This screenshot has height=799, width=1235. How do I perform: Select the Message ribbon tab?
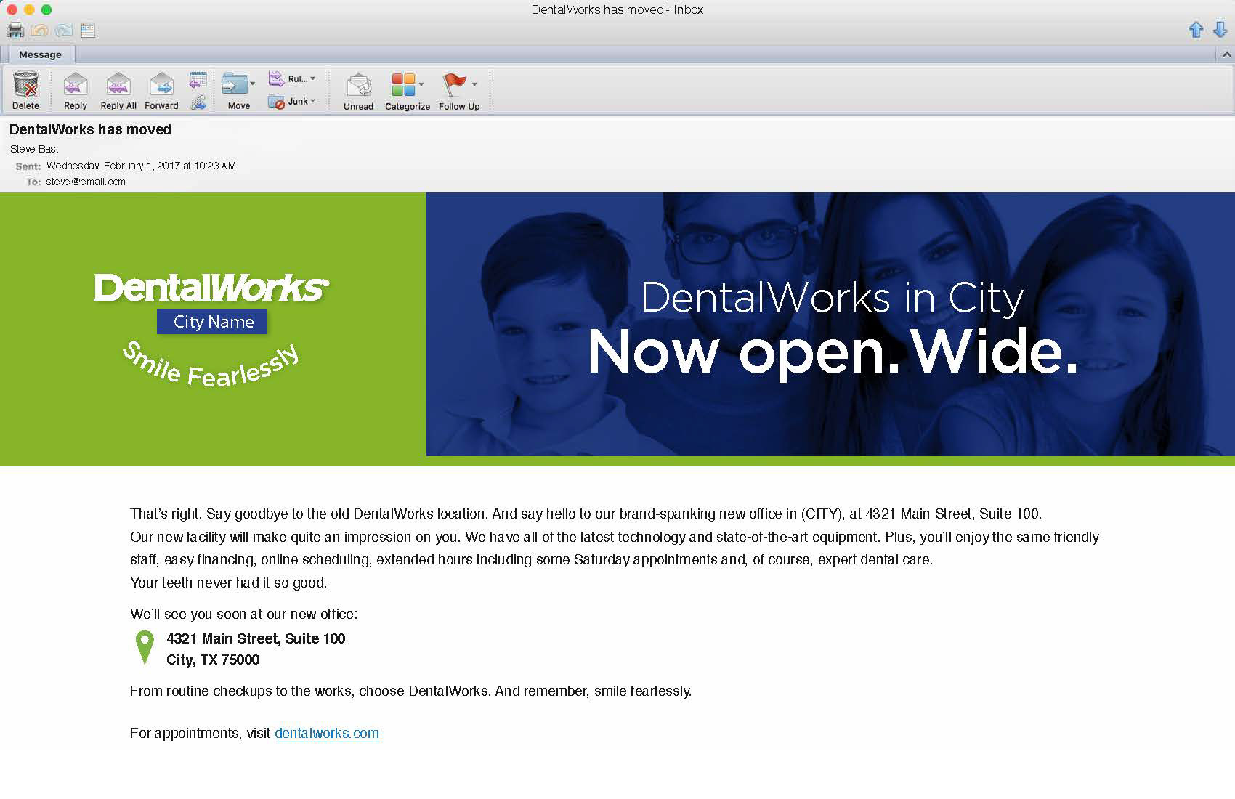[x=41, y=54]
